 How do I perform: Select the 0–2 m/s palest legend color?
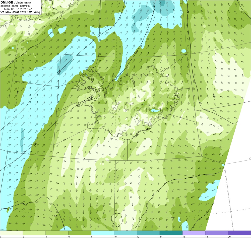coord(12,233)
